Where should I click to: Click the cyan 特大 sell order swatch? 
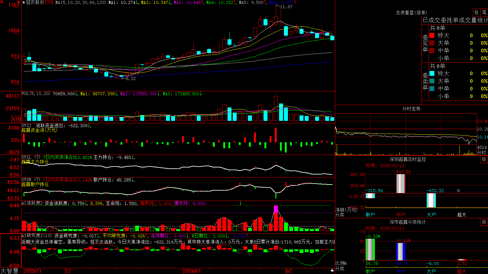(x=432, y=73)
